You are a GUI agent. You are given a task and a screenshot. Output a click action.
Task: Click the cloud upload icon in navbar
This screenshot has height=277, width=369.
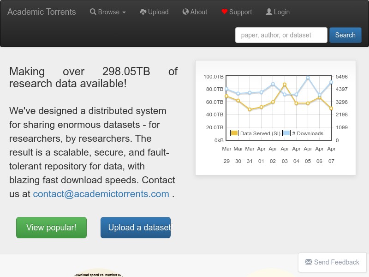(143, 12)
